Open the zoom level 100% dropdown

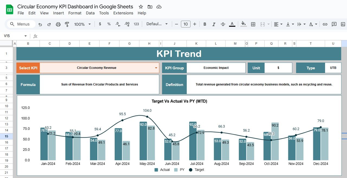pos(82,24)
